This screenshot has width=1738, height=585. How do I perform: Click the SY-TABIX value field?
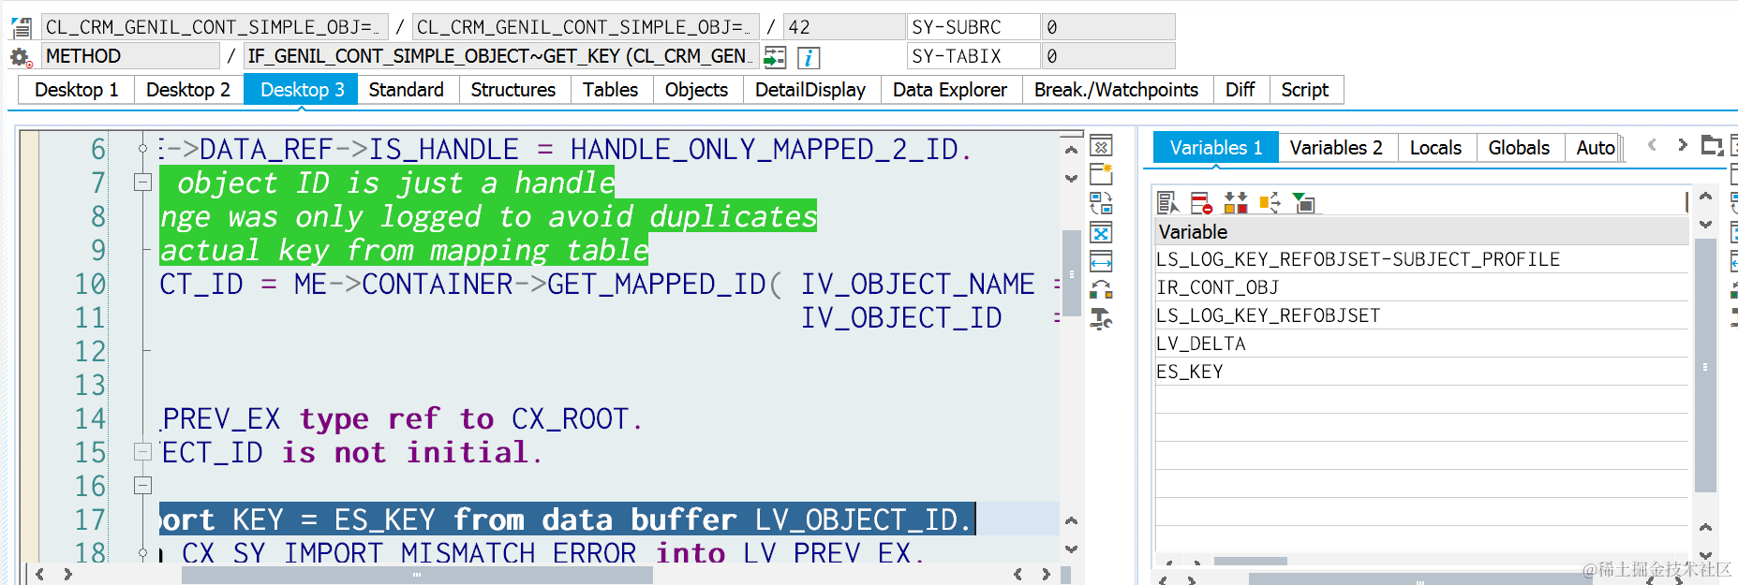(1108, 56)
